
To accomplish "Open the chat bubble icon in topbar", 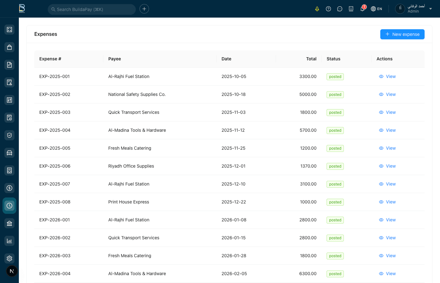I will tap(340, 9).
